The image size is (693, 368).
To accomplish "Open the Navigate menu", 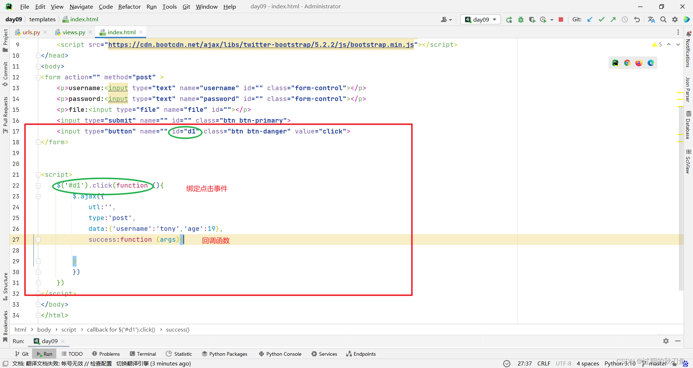I will (81, 6).
